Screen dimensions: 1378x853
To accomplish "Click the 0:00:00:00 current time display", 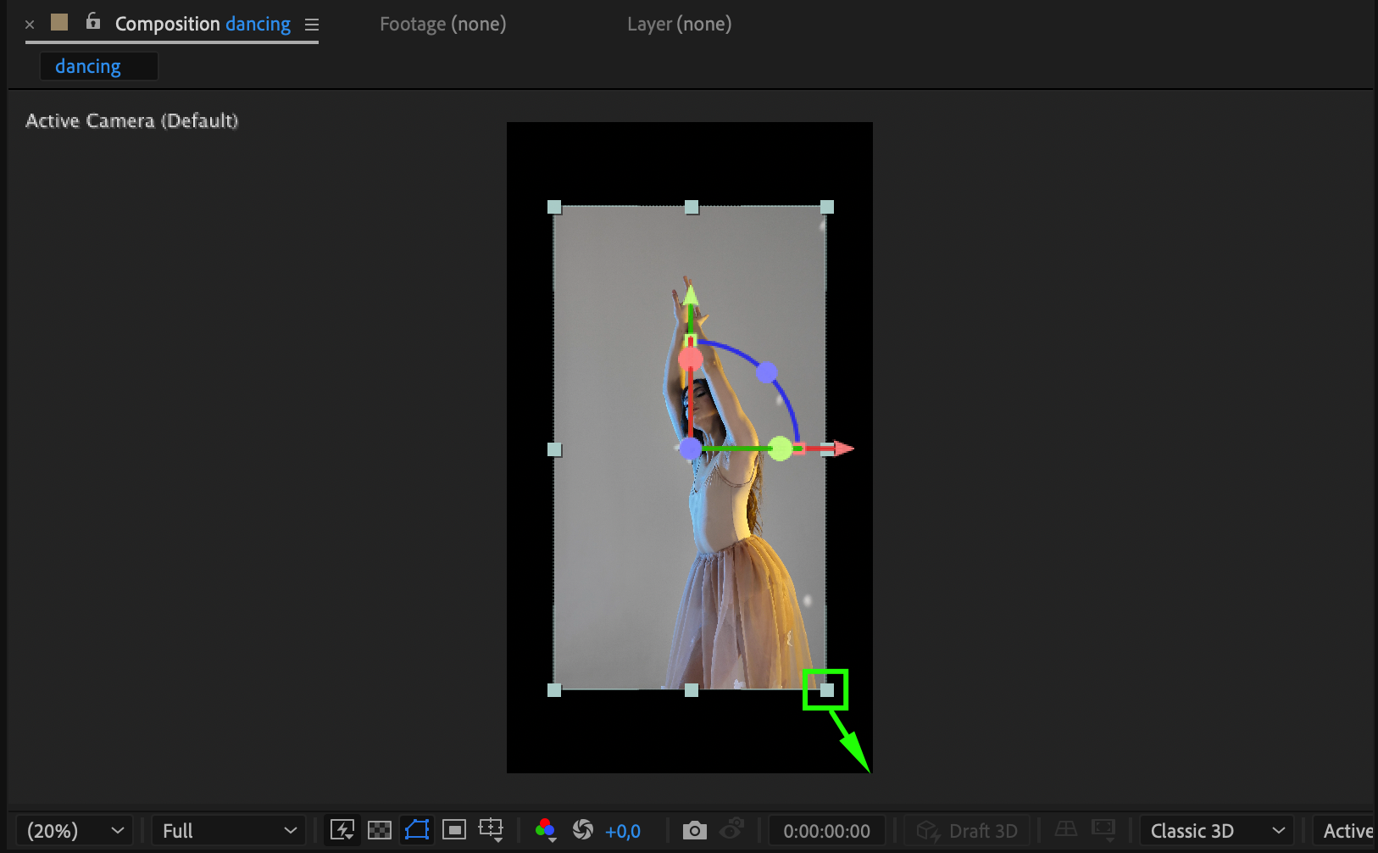I will [826, 831].
